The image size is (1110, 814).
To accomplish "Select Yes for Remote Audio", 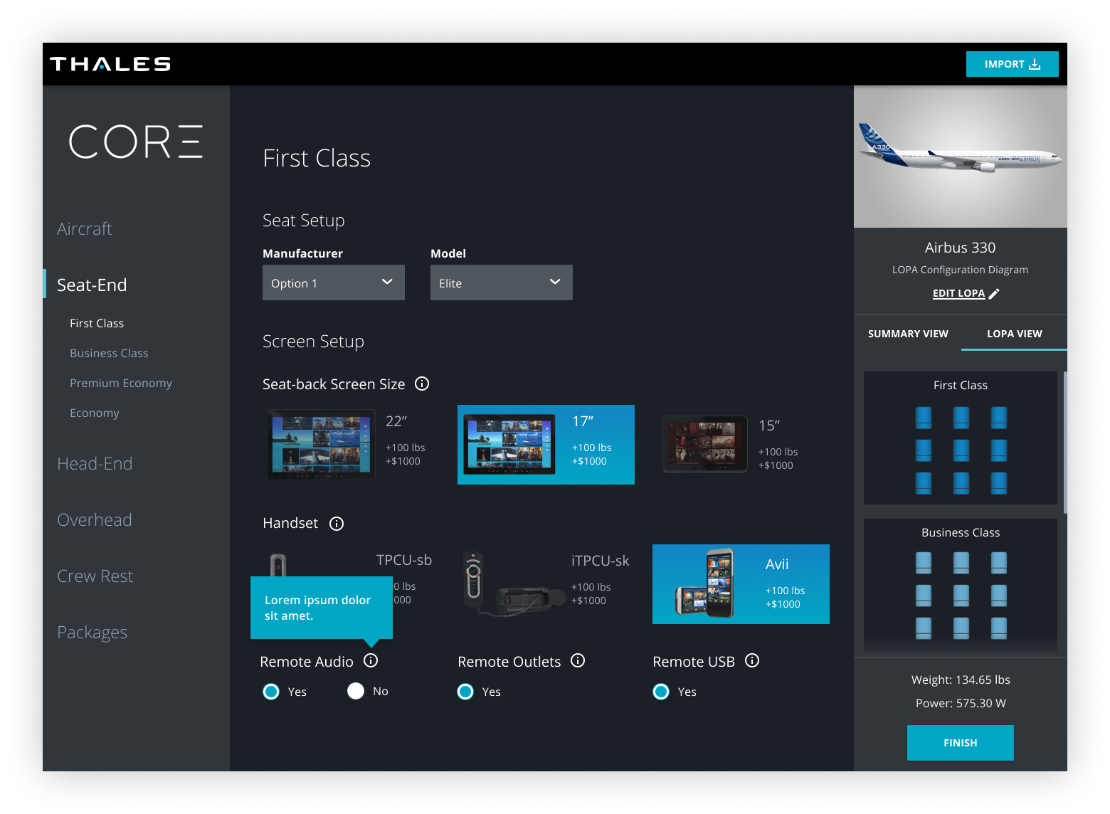I will click(x=271, y=692).
